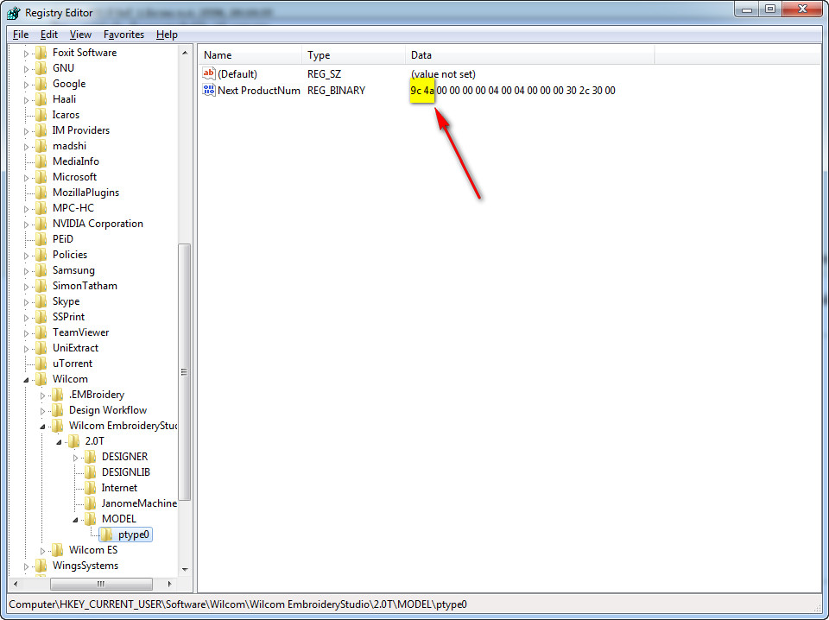829x620 pixels.
Task: Select the Microsoft folder icon
Action: (x=41, y=177)
